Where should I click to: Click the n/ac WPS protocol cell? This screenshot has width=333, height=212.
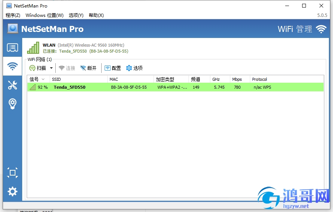(262, 87)
